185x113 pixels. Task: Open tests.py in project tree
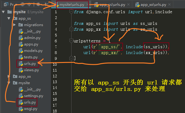tap(31, 57)
